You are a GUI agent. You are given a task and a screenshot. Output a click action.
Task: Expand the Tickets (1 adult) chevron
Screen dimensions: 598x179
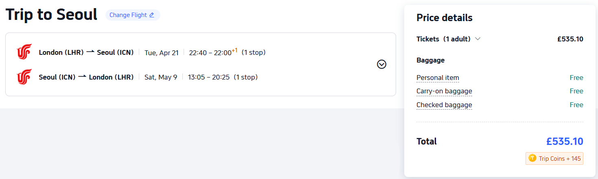point(478,39)
